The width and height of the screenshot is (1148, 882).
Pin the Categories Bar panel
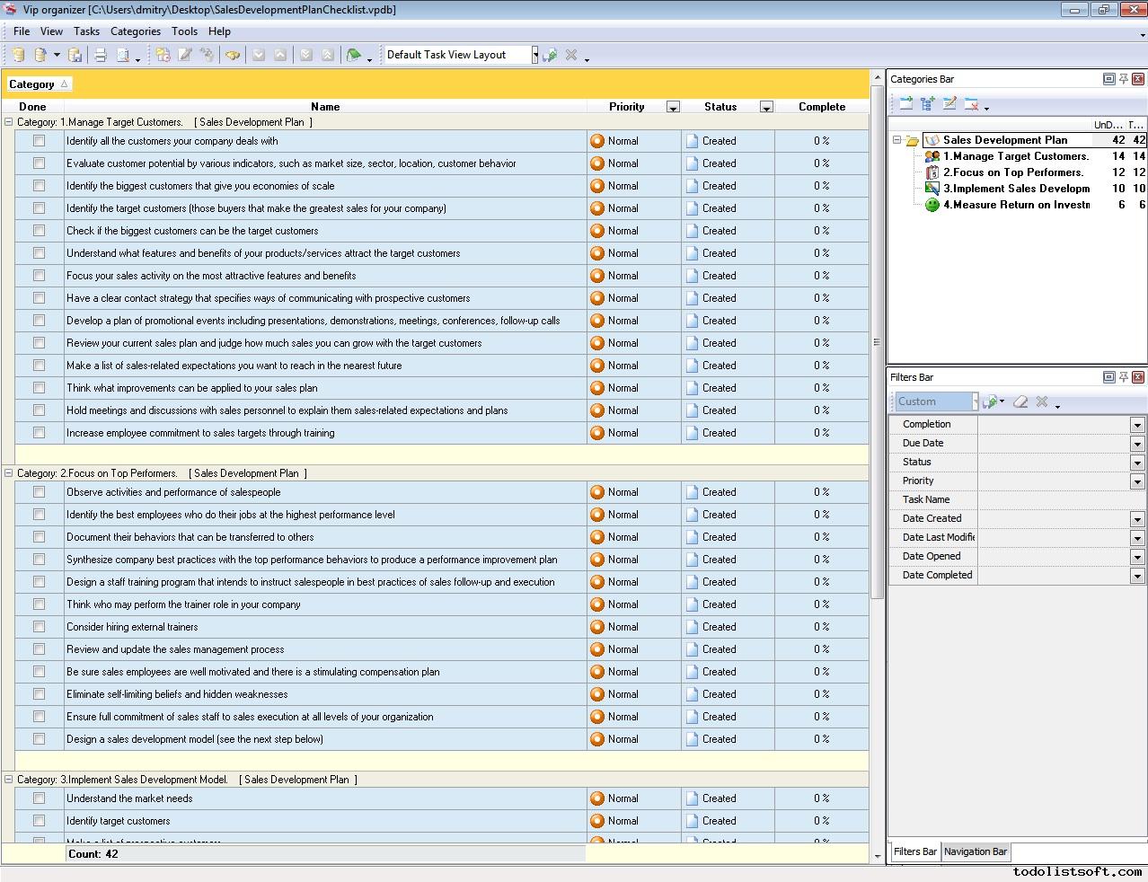click(1123, 79)
